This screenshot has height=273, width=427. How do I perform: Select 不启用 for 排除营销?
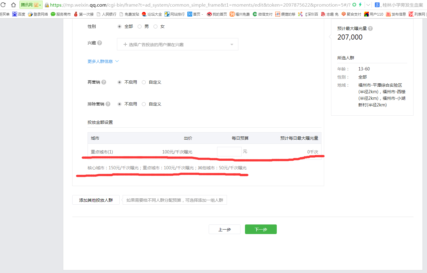(119, 104)
